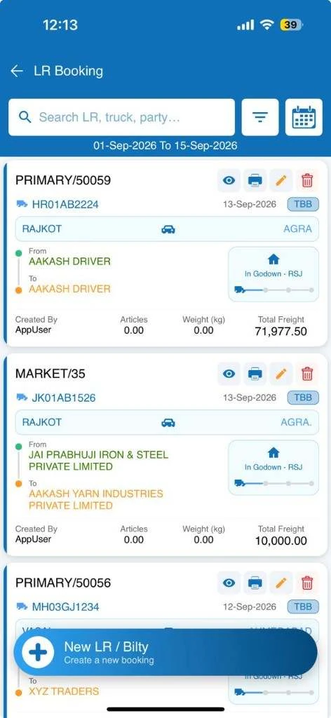View MARKET/35 details via eye icon
The height and width of the screenshot is (718, 331).
(x=229, y=374)
